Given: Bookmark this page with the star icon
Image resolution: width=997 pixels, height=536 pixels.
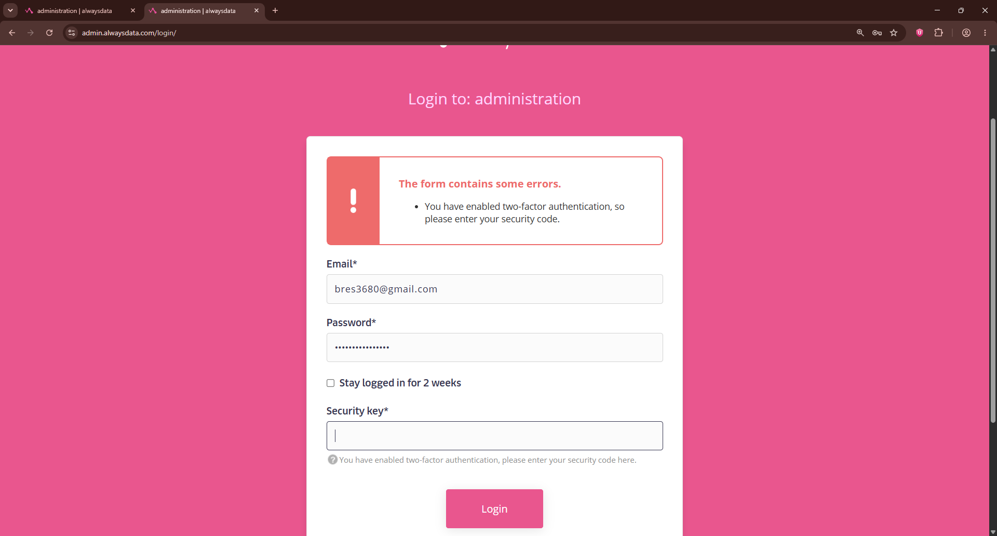Looking at the screenshot, I should click(x=894, y=33).
